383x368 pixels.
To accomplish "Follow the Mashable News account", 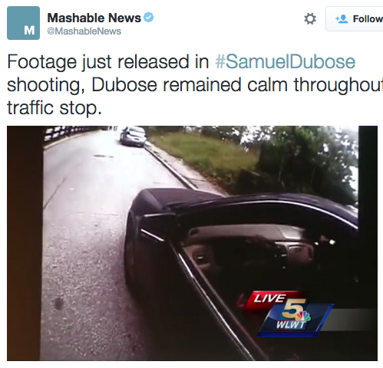I will tap(355, 19).
